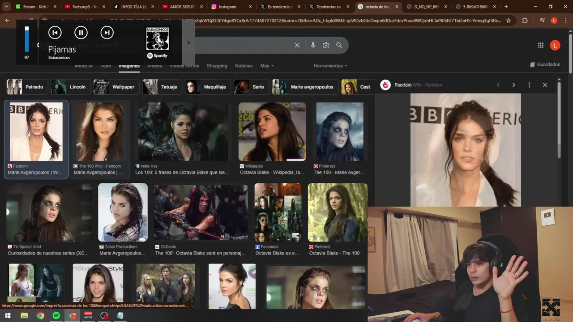Open the Pinterest The 100 - Marie image
Screen dimensions: 573x322
tap(340, 131)
